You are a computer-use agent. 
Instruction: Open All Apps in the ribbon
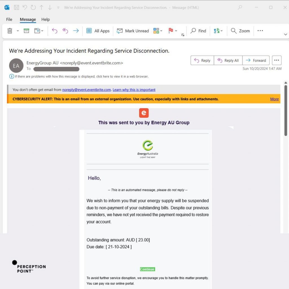[98, 31]
